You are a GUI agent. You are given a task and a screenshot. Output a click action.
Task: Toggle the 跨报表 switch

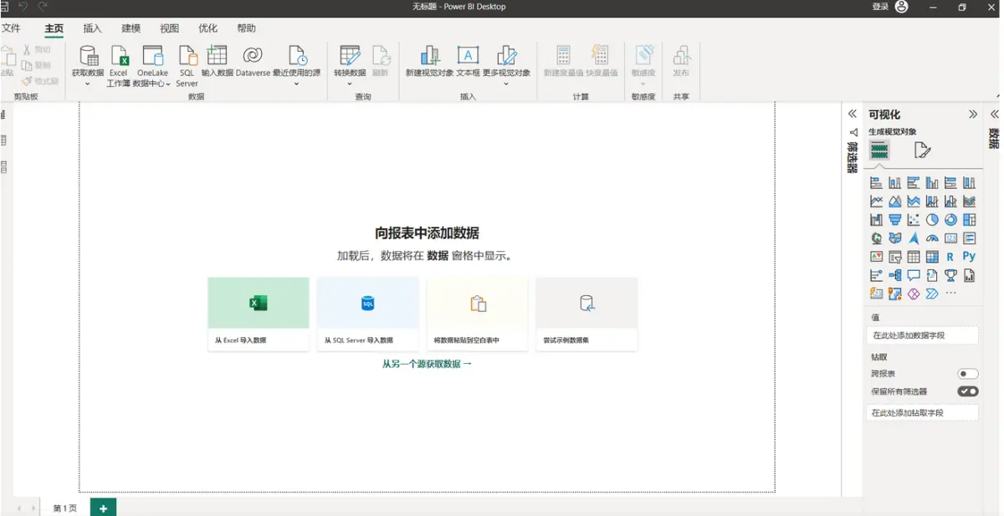tap(967, 374)
